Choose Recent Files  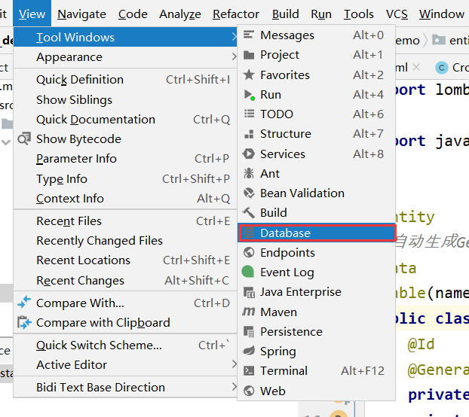coord(125,221)
